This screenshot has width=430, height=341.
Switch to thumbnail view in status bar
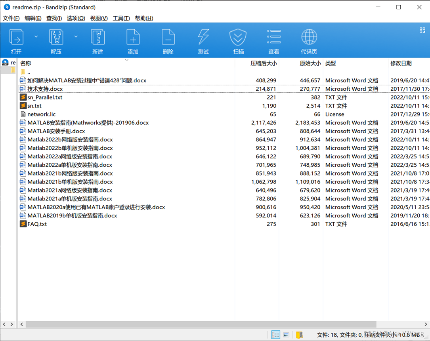(x=286, y=335)
